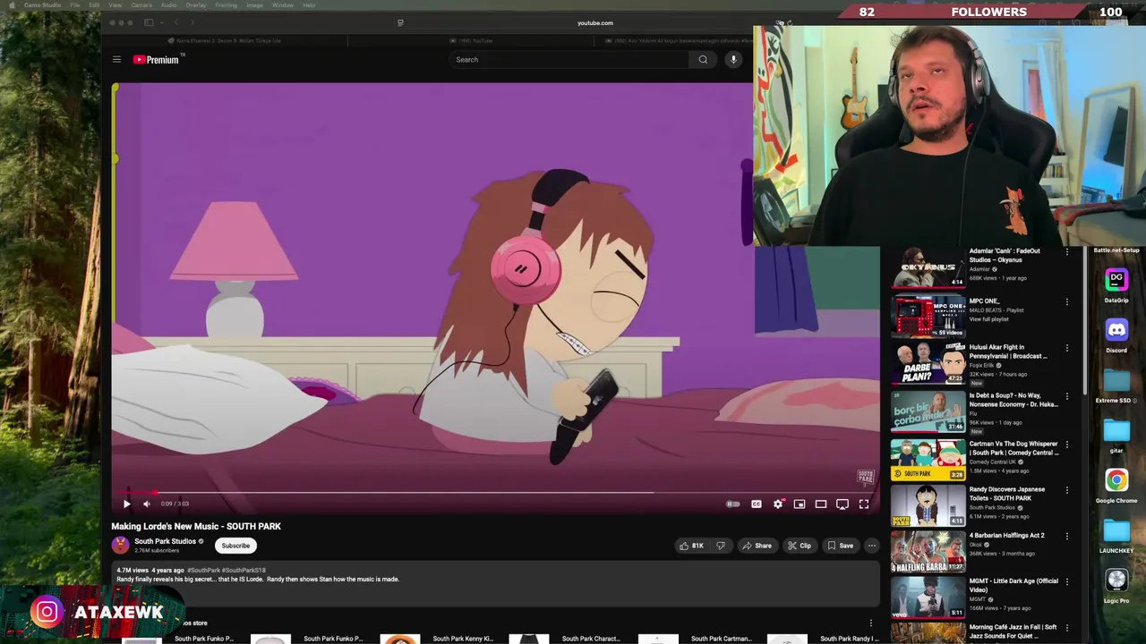Open options for South Park merchandise shelf

pyautogui.click(x=871, y=623)
